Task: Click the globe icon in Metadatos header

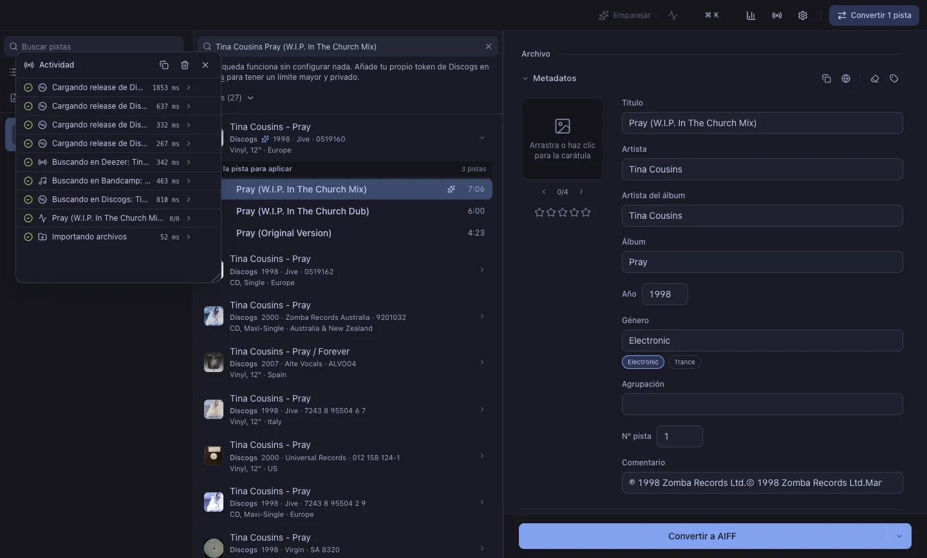Action: tap(846, 79)
